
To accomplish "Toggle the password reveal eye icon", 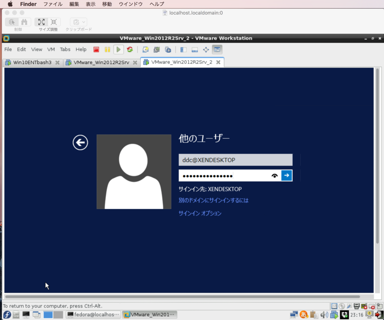I will [x=275, y=176].
